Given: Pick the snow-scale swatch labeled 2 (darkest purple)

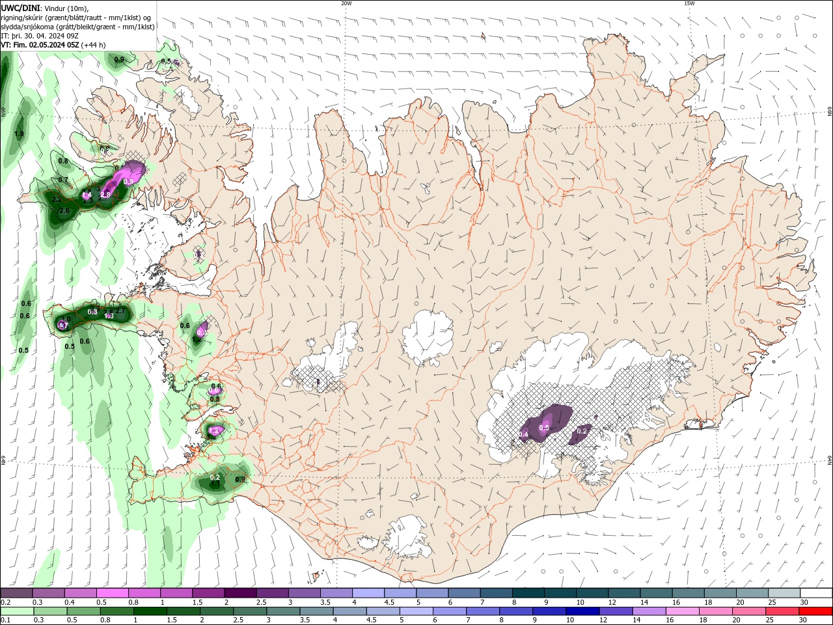Looking at the screenshot, I should coord(239,593).
